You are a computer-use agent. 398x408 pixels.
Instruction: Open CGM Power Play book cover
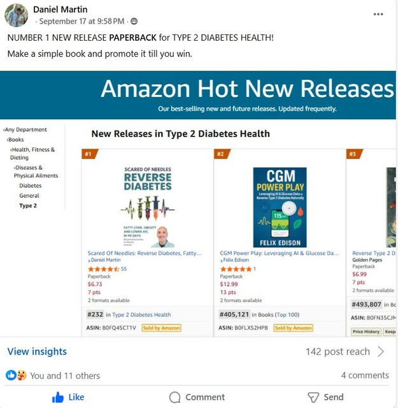point(280,207)
